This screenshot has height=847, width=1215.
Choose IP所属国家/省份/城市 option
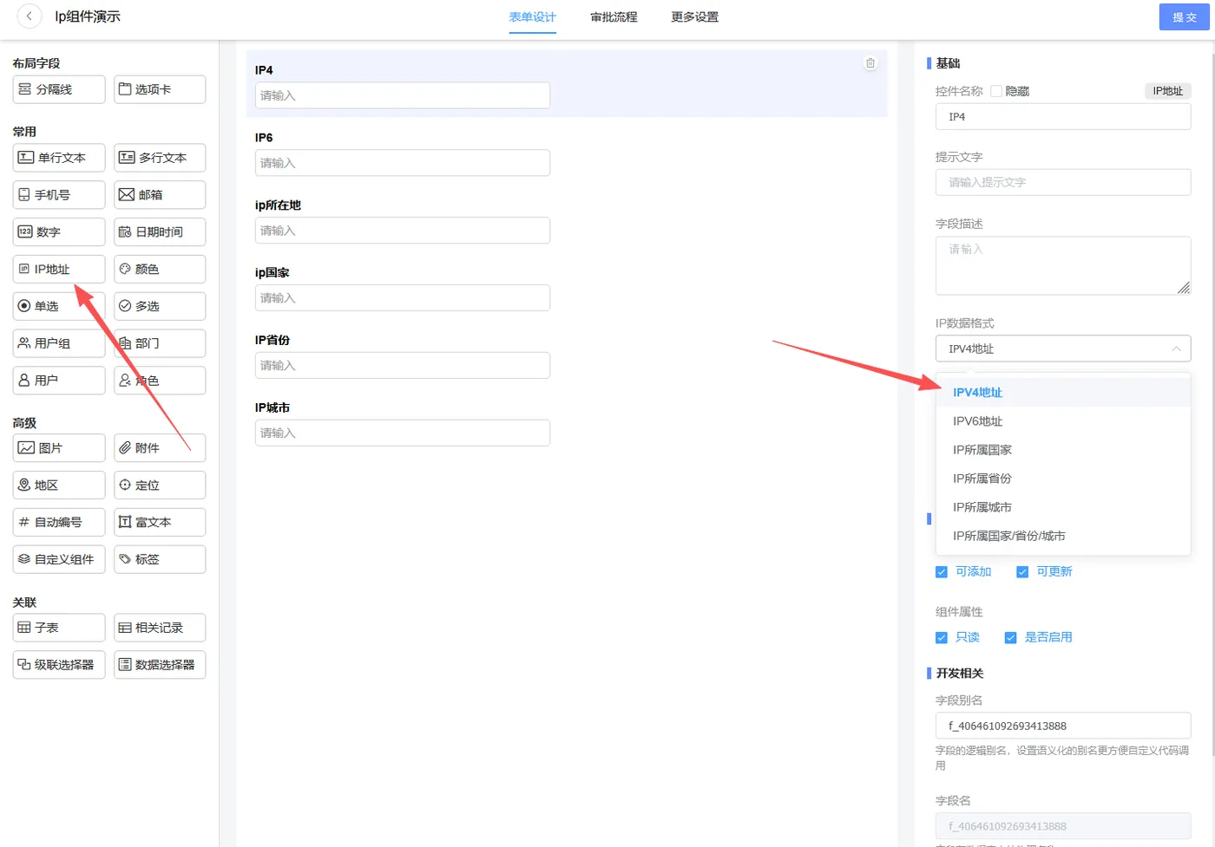pyautogui.click(x=1063, y=536)
